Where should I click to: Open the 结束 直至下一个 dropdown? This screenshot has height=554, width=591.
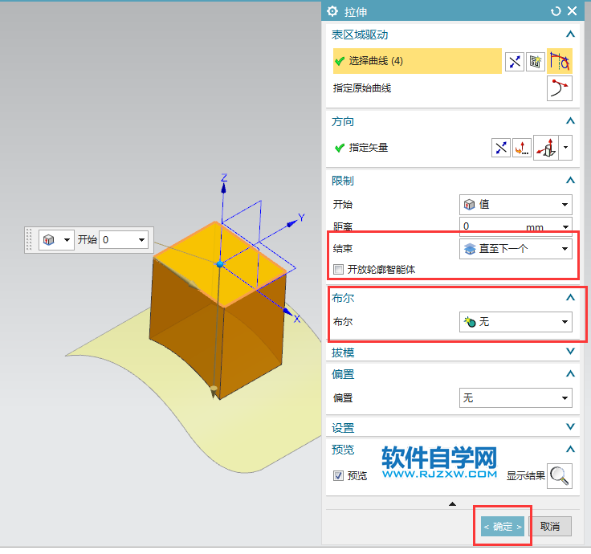[516, 249]
